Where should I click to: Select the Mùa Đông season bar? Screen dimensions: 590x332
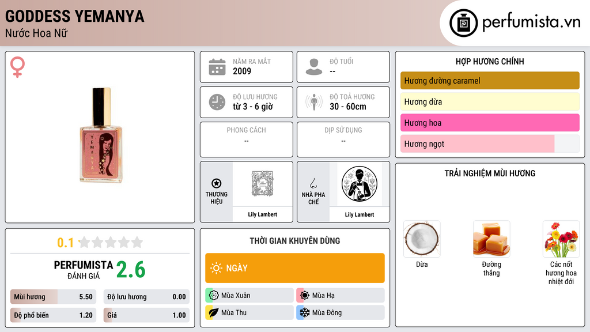340,312
